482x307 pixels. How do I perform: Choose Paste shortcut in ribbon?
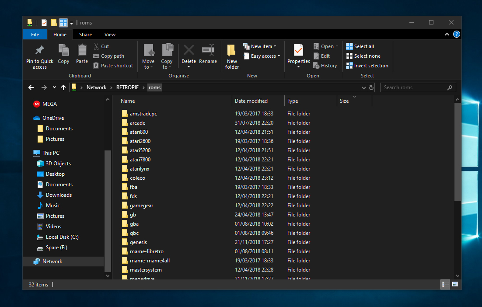(113, 66)
